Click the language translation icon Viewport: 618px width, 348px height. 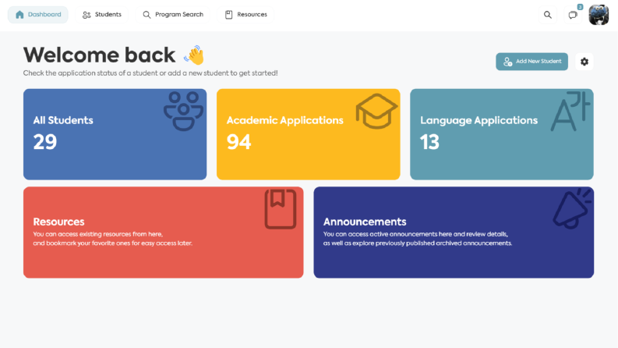[x=570, y=112]
